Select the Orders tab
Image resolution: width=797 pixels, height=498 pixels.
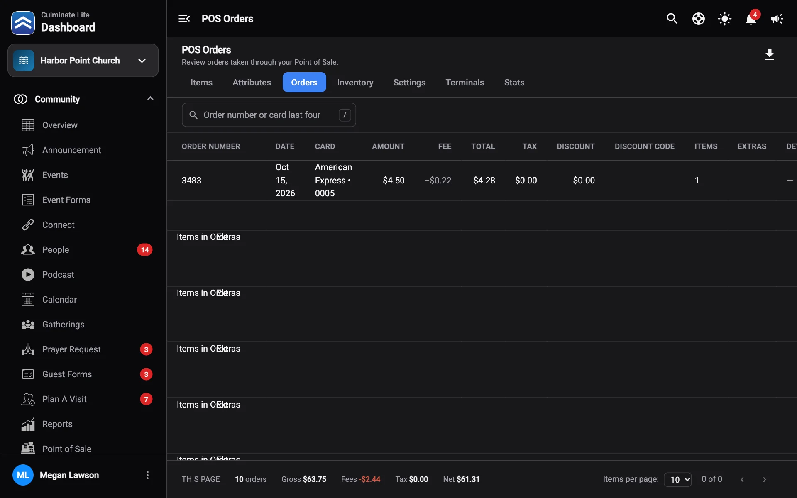tap(304, 83)
